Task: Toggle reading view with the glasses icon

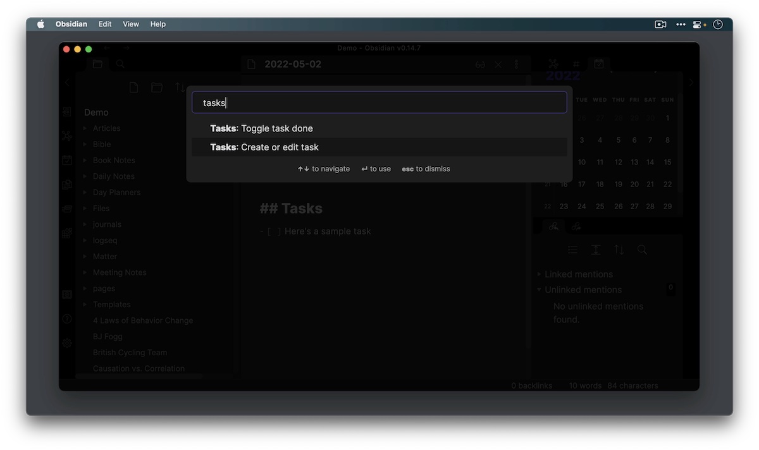Action: tap(480, 64)
